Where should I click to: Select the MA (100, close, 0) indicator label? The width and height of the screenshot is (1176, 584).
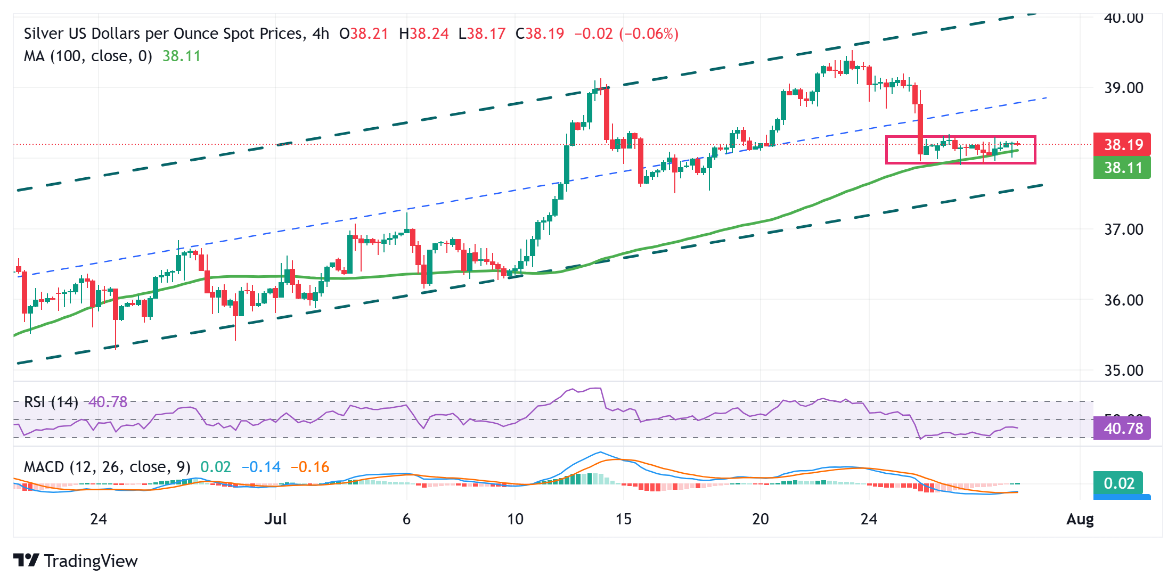click(88, 56)
